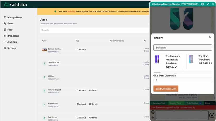Open the emoji picker icon

(x=153, y=112)
